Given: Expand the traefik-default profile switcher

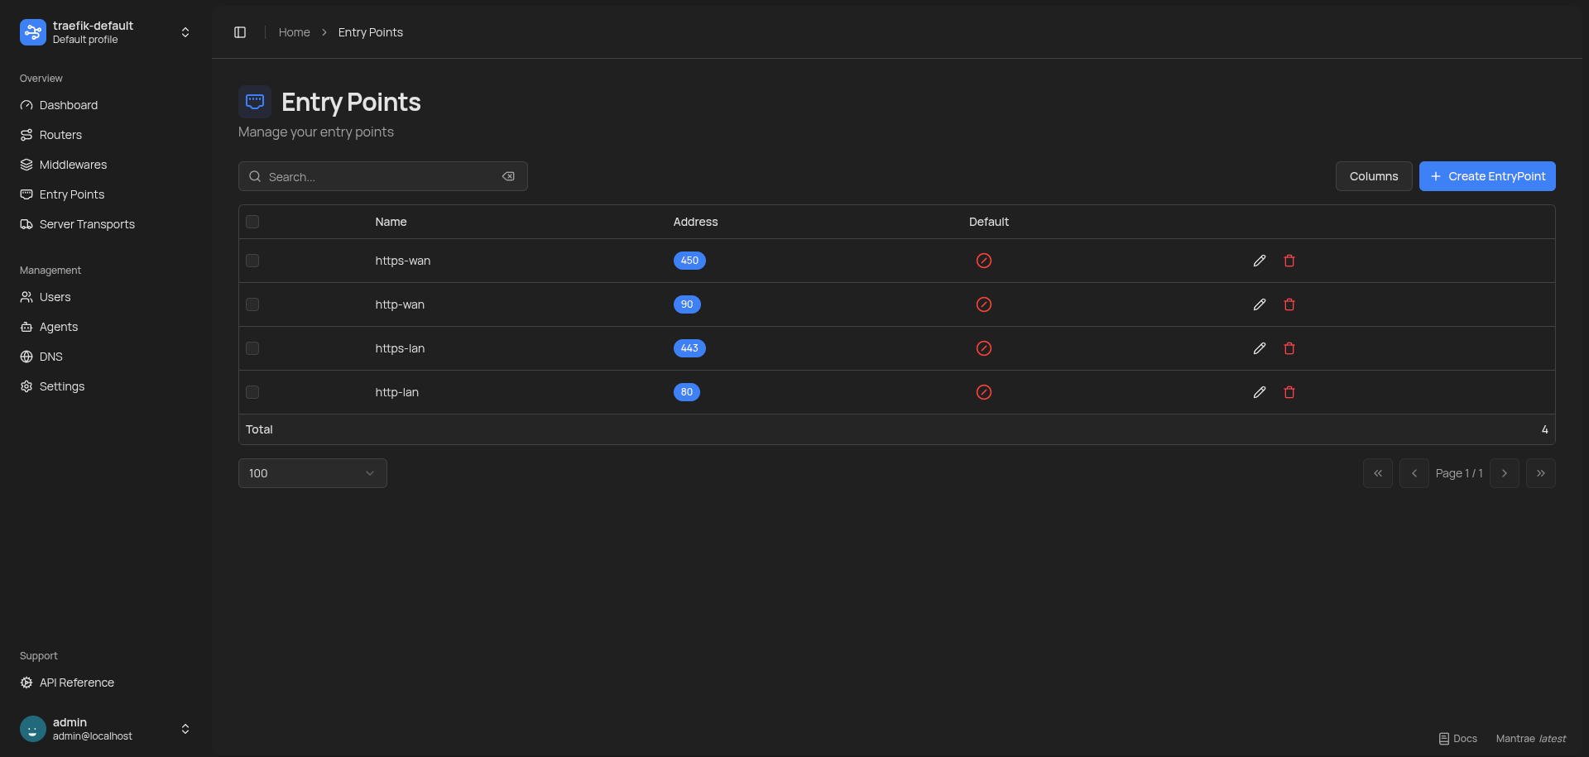Looking at the screenshot, I should point(185,32).
